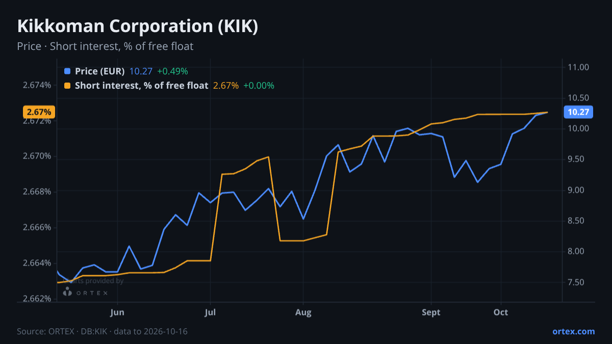This screenshot has height=344, width=612.
Task: Click the 2.670% left axis label
Action: coord(37,156)
